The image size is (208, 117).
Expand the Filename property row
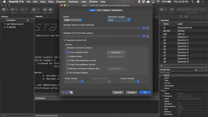point(163,96)
